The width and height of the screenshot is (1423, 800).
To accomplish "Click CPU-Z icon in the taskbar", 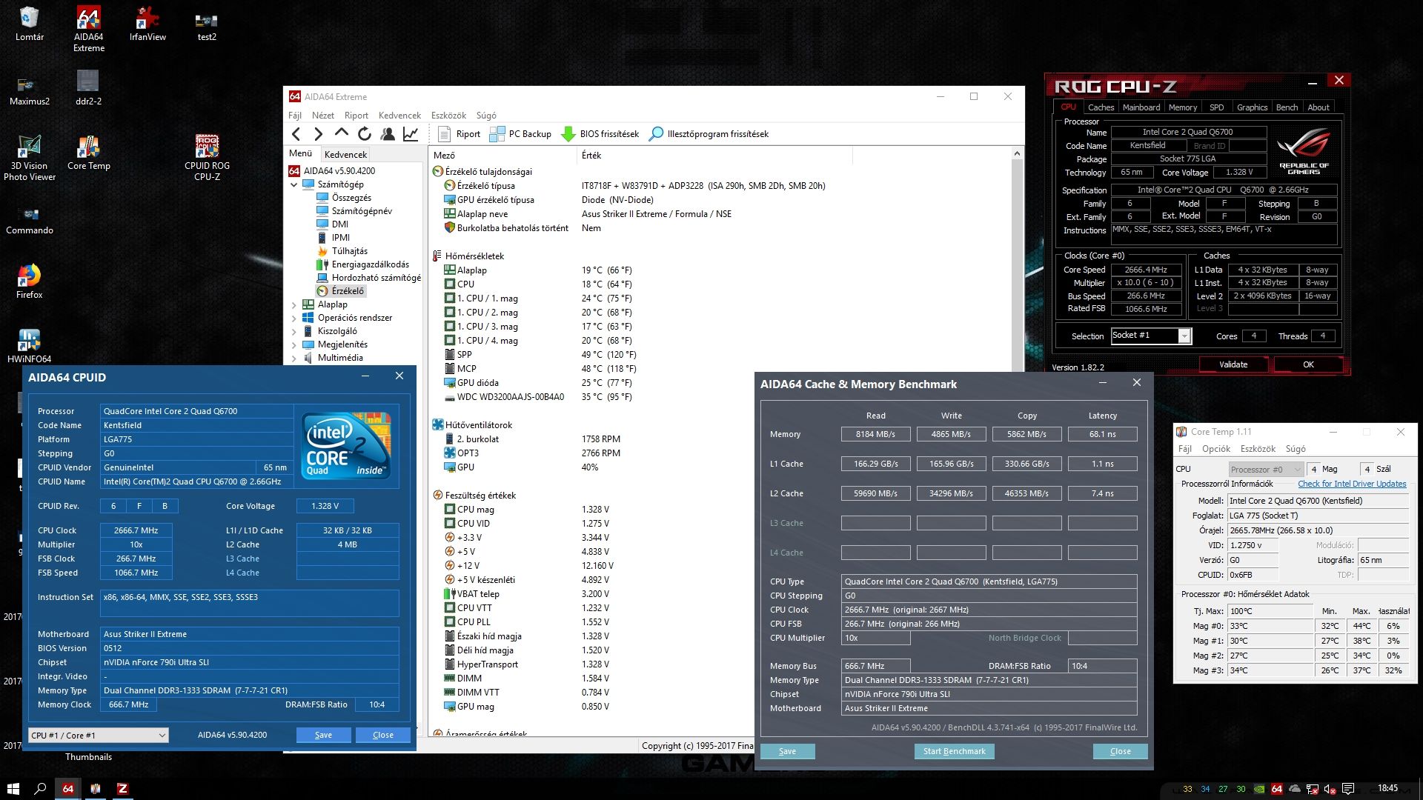I will tap(122, 789).
